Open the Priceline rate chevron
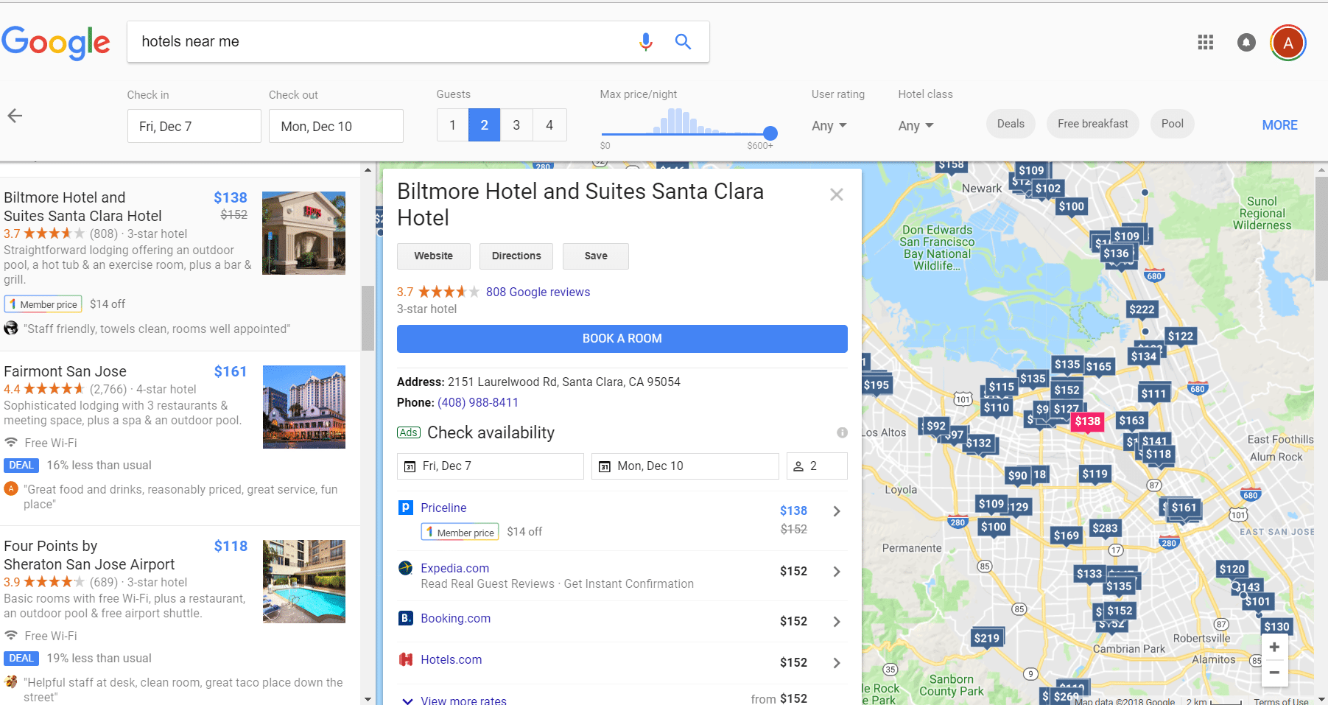 837,511
